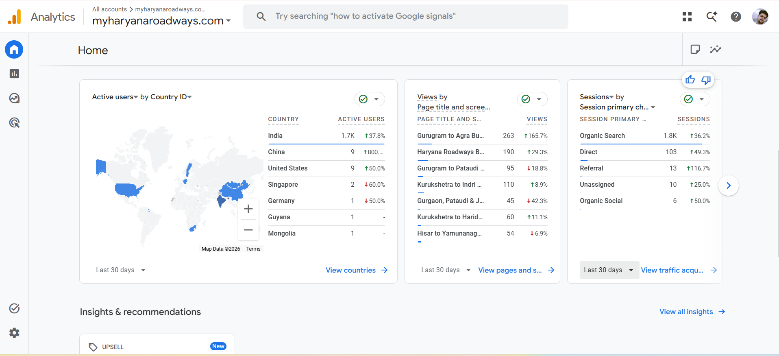Screen dimensions: 779x356
Task: Select the Singapore row
Action: coord(326,185)
